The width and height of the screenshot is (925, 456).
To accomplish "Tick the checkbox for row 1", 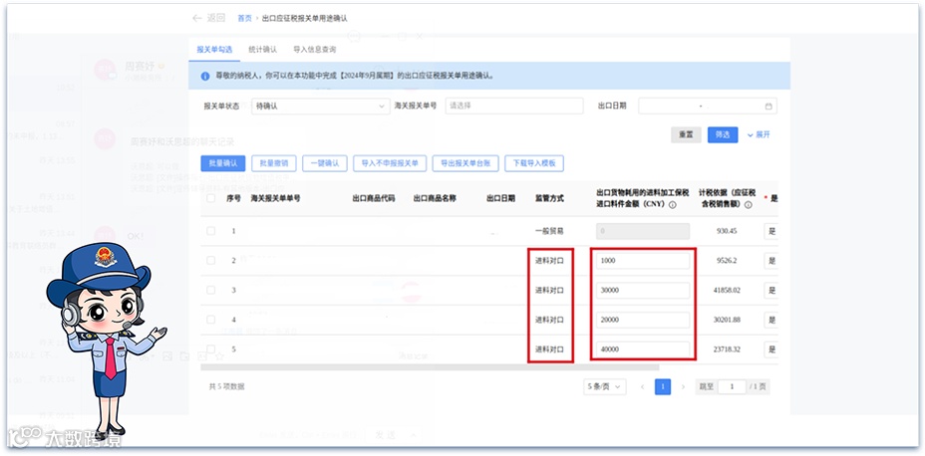I will 210,231.
